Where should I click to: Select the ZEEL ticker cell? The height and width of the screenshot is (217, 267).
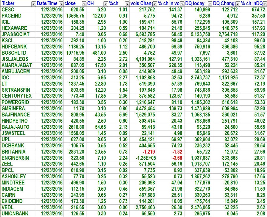18,164
